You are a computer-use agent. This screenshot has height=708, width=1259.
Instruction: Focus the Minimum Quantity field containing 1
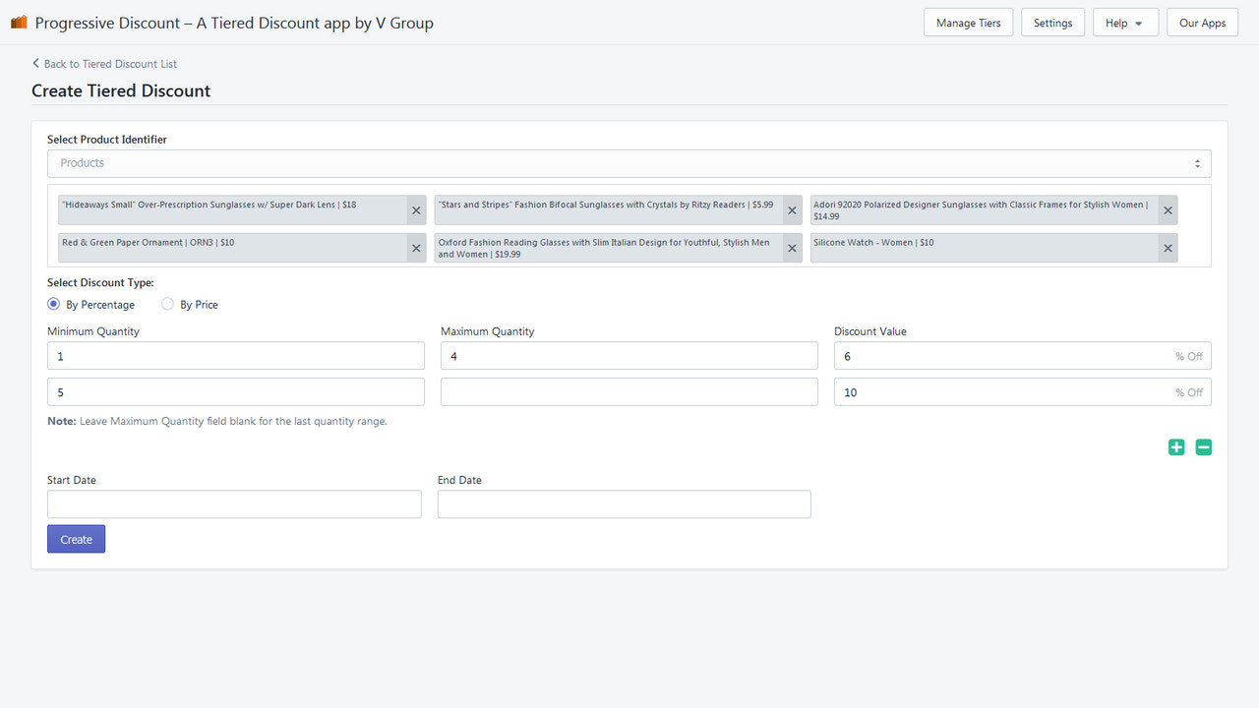tap(236, 356)
